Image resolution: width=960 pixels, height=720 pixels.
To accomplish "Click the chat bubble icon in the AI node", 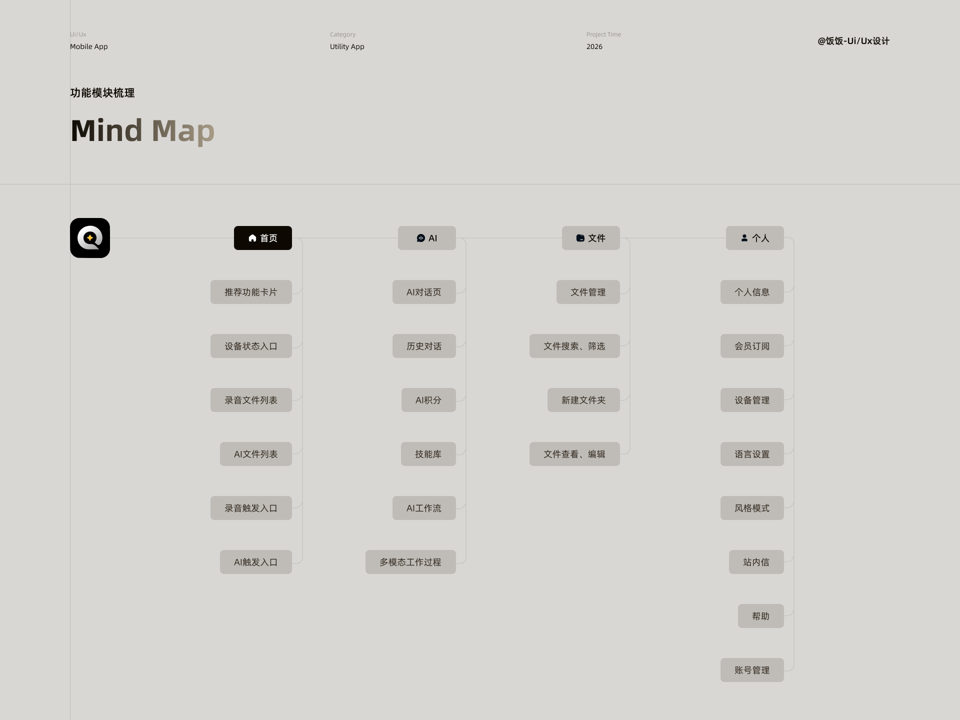I will click(421, 238).
